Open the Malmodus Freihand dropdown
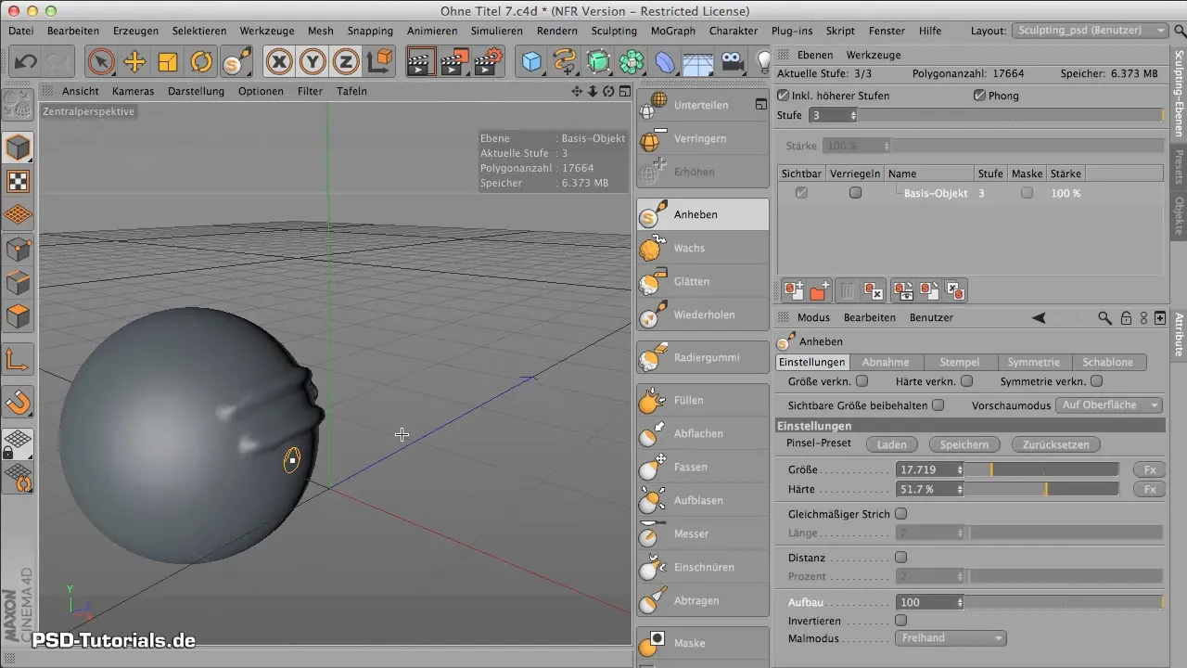This screenshot has height=668, width=1187. [951, 638]
